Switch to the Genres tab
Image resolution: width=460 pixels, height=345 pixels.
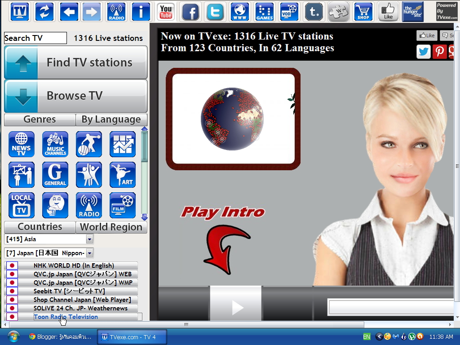[x=40, y=119]
